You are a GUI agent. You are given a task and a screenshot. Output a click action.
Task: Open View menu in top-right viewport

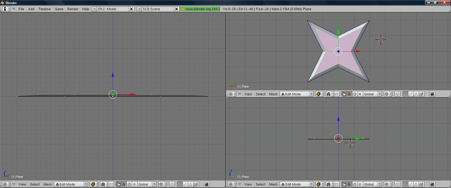point(248,94)
